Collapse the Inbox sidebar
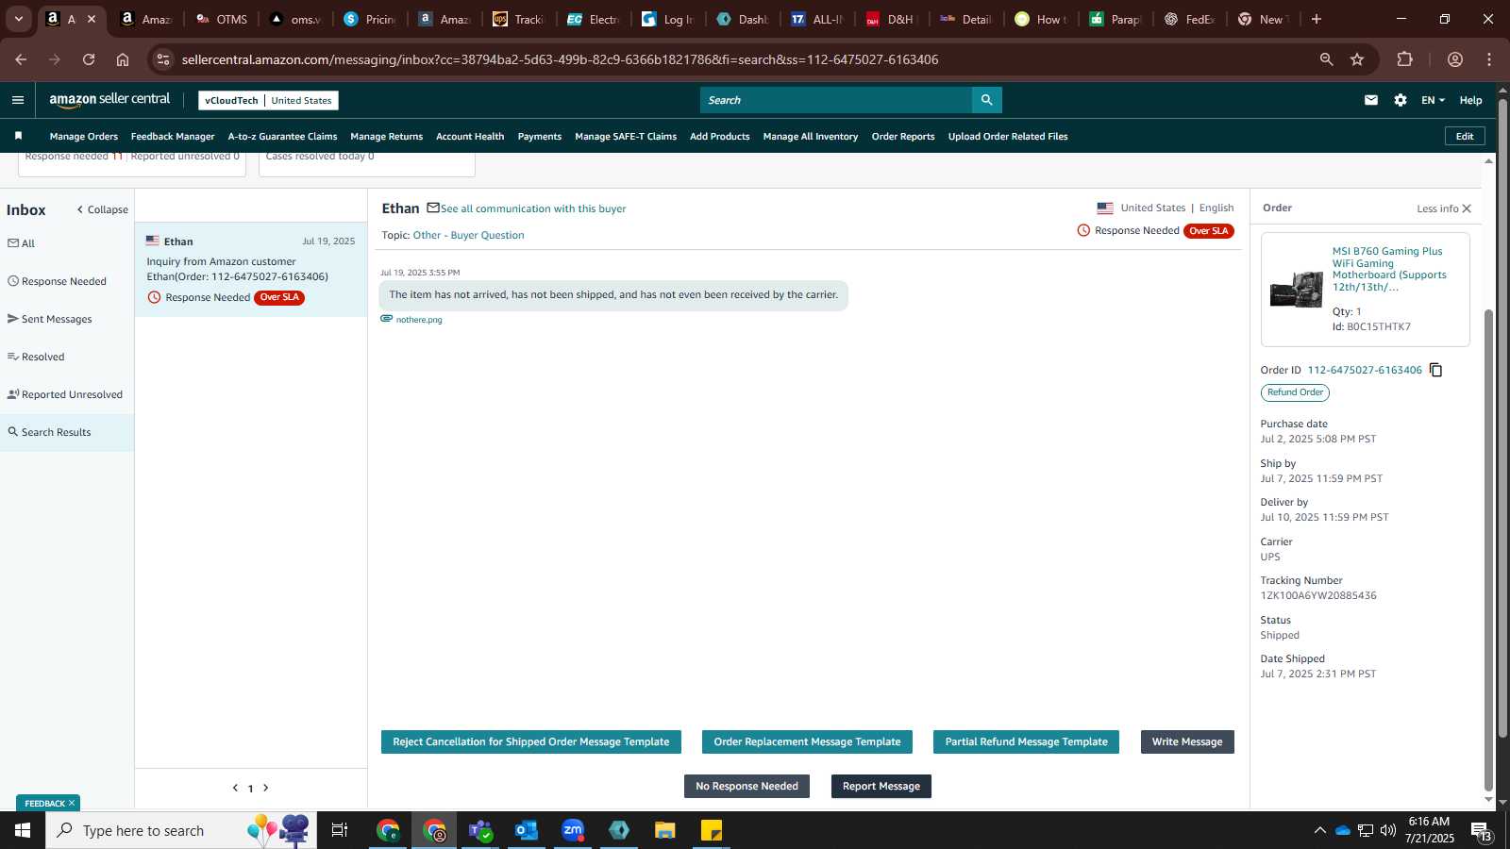1510x849 pixels. pyautogui.click(x=103, y=209)
